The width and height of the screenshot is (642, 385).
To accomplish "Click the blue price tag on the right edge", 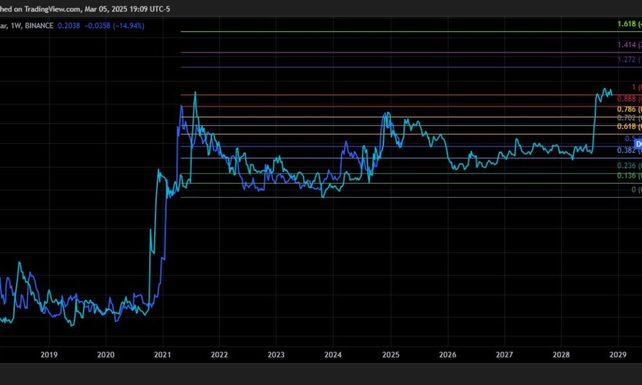I will (x=638, y=144).
